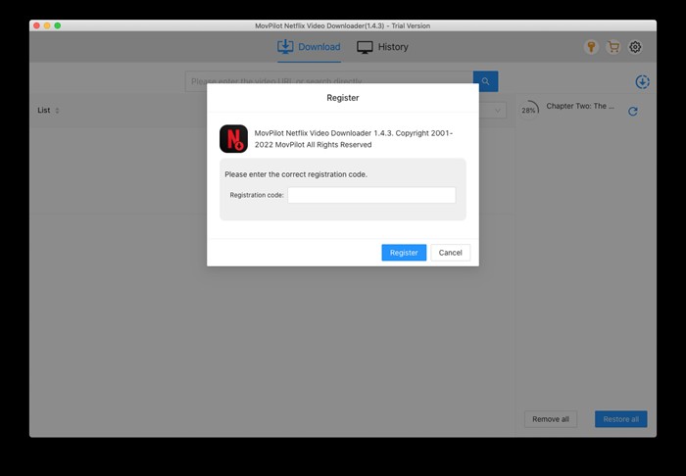This screenshot has height=476, width=686.
Task: Sort using the List toggle arrows
Action: (x=57, y=111)
